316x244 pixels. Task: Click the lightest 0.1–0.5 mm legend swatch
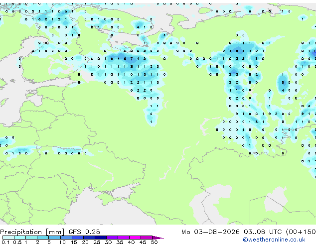(8, 238)
